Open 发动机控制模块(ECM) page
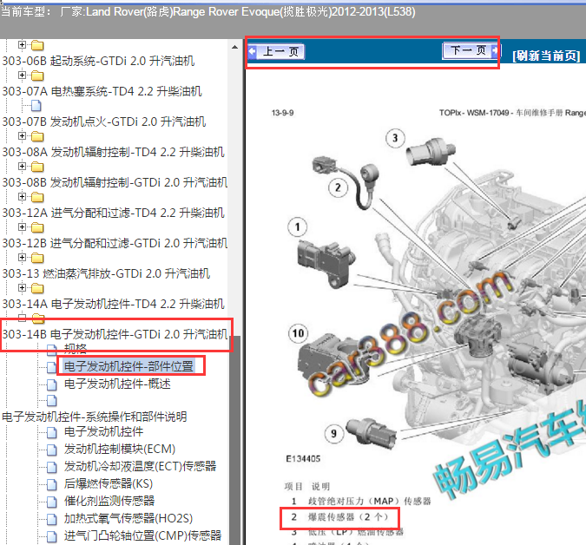586x545 pixels. (120, 449)
